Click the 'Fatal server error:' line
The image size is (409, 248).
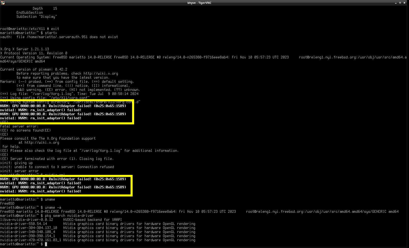[x=19, y=126]
